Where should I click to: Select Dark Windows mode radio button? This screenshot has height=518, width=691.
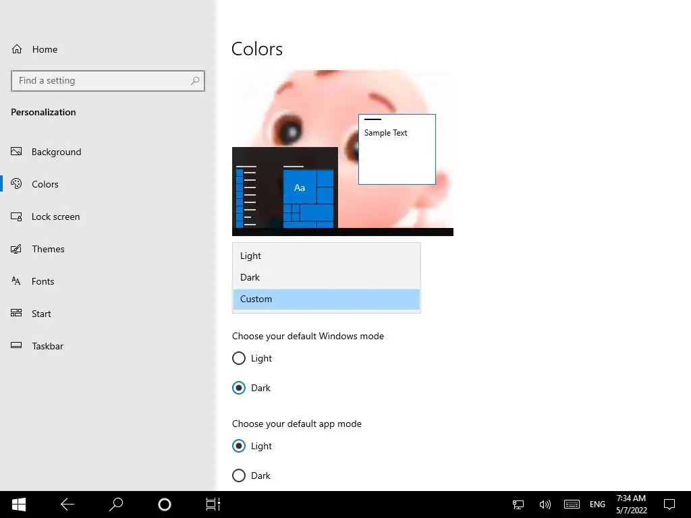tap(239, 388)
